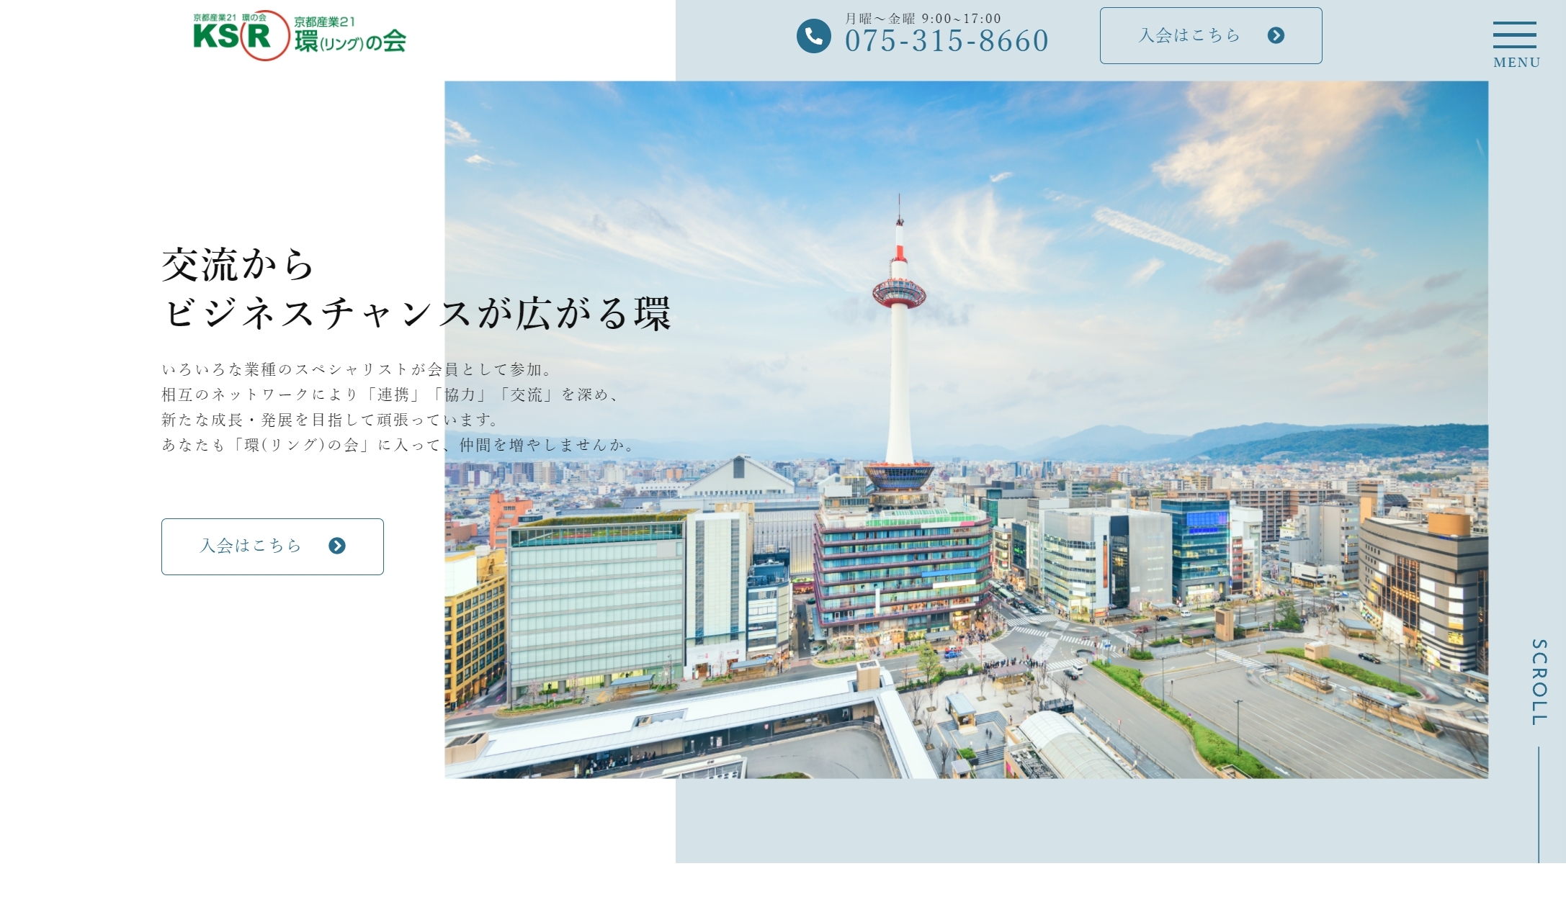Click the line 新たな成長・発展を目指して頑張っています。

[330, 420]
